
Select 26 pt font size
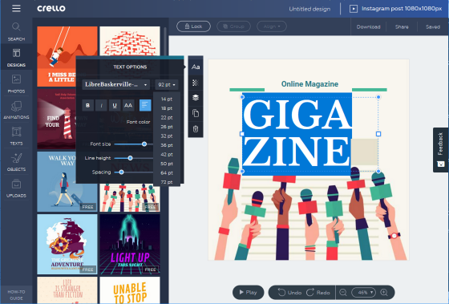click(x=167, y=127)
